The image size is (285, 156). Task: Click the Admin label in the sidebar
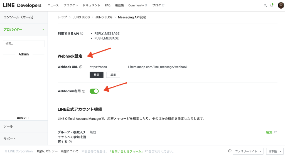click(x=24, y=54)
